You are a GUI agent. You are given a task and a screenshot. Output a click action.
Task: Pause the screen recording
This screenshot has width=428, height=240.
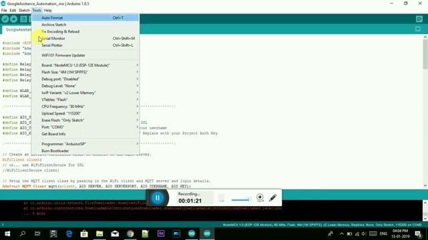[158, 198]
